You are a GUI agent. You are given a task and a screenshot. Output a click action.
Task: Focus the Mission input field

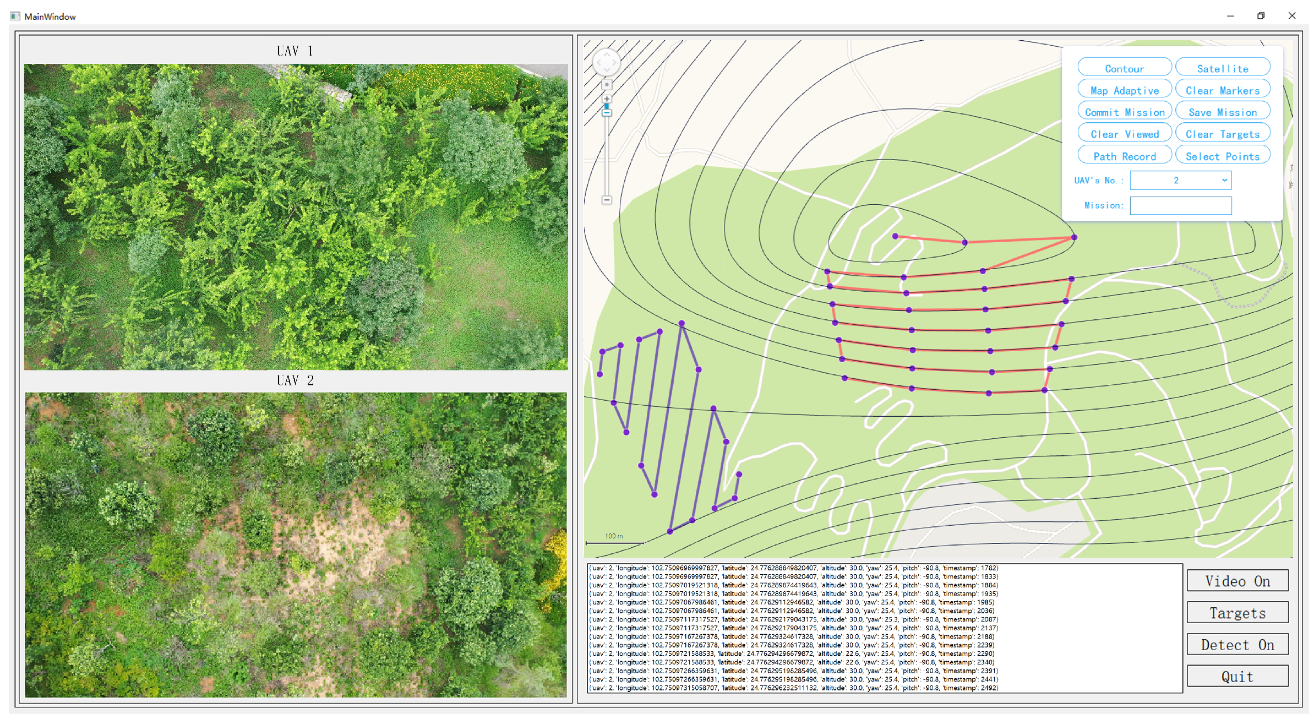tap(1180, 205)
